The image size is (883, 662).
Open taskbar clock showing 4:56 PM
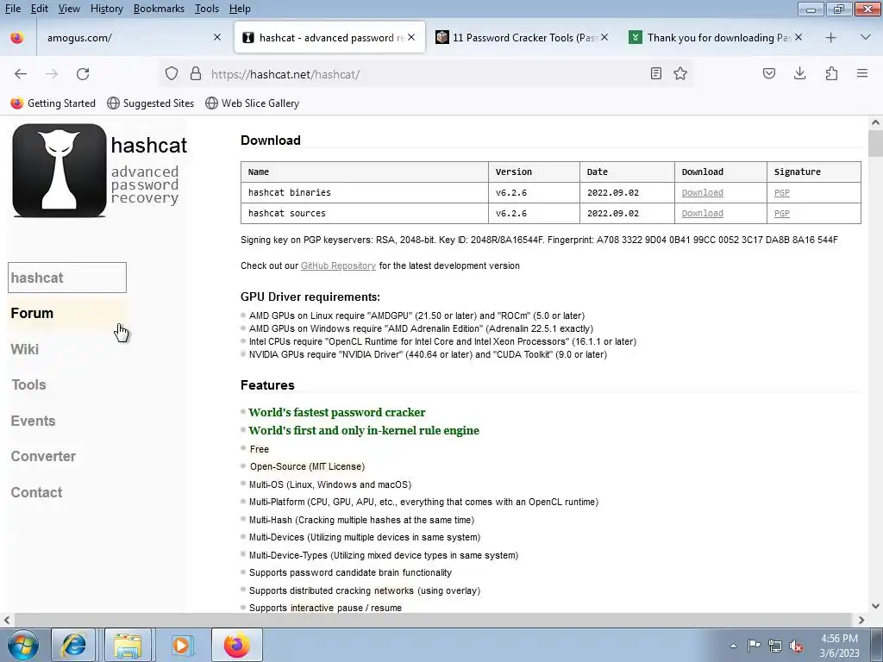click(839, 646)
